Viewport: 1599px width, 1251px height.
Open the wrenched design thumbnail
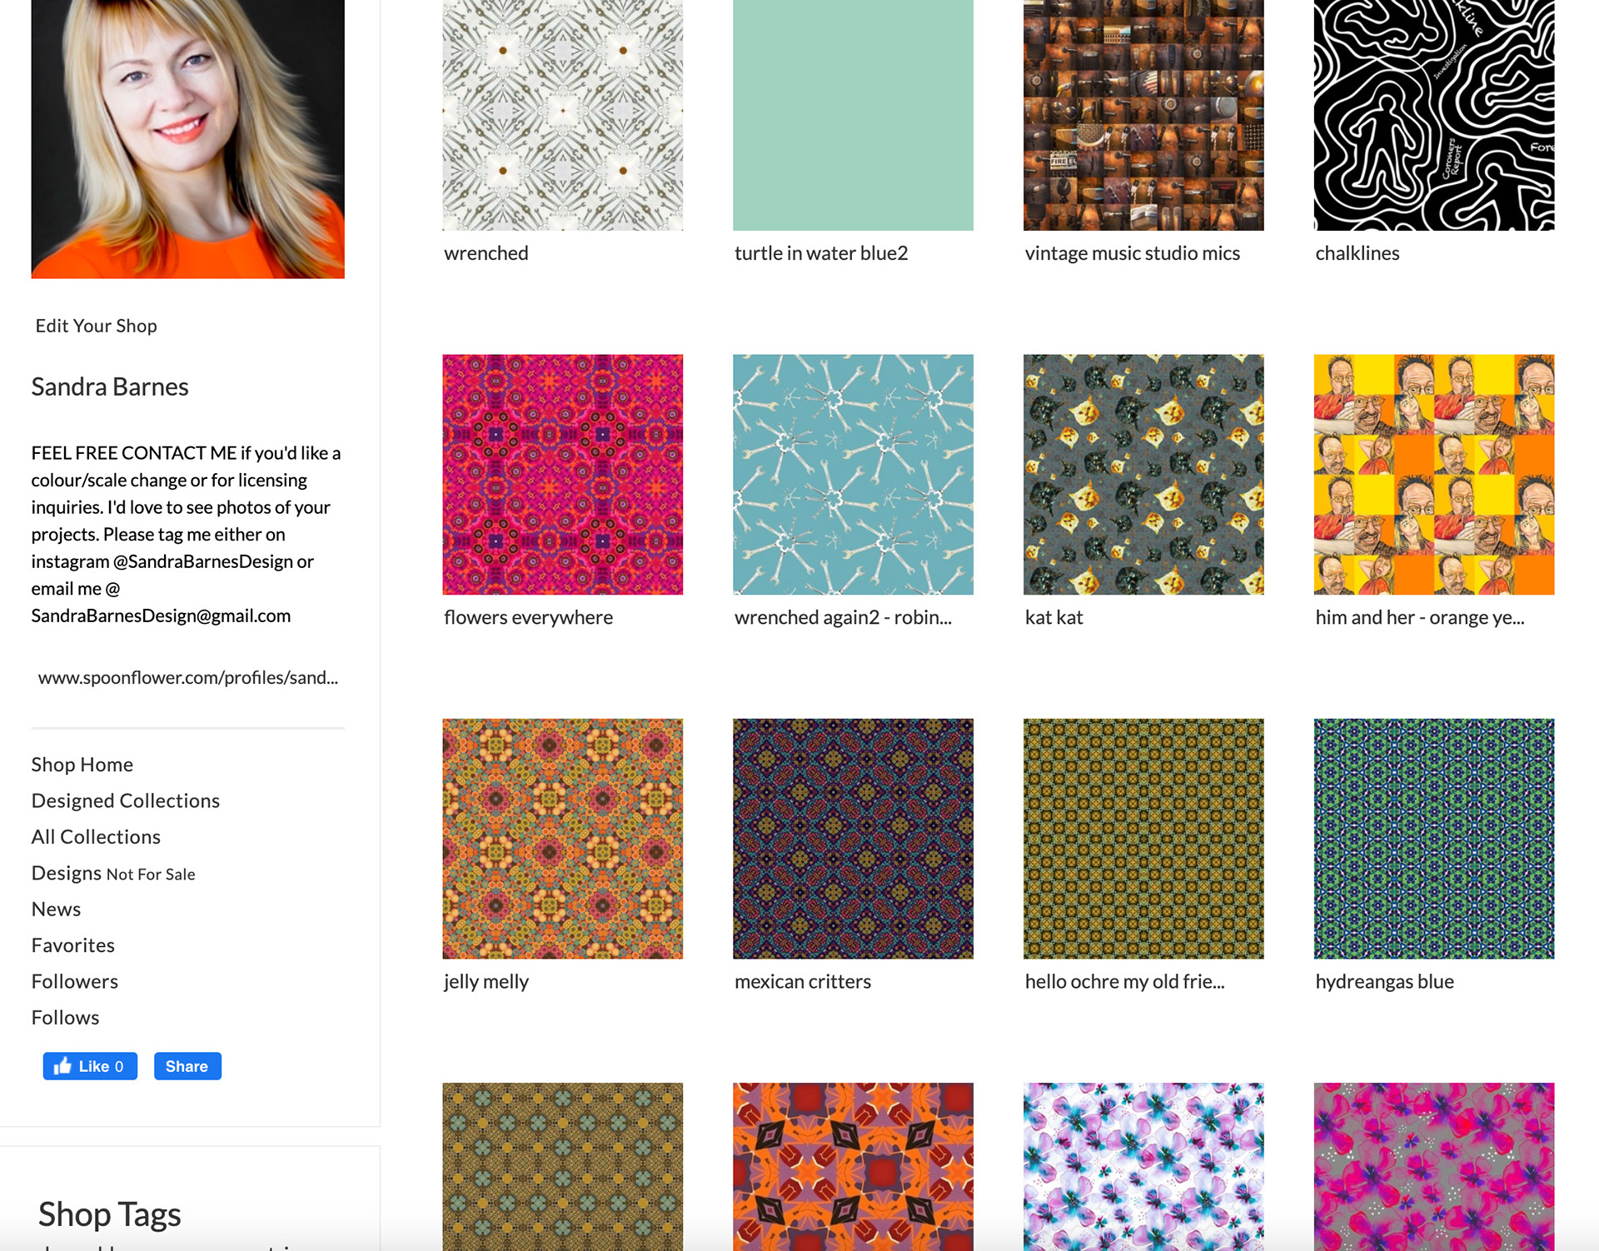pos(562,115)
